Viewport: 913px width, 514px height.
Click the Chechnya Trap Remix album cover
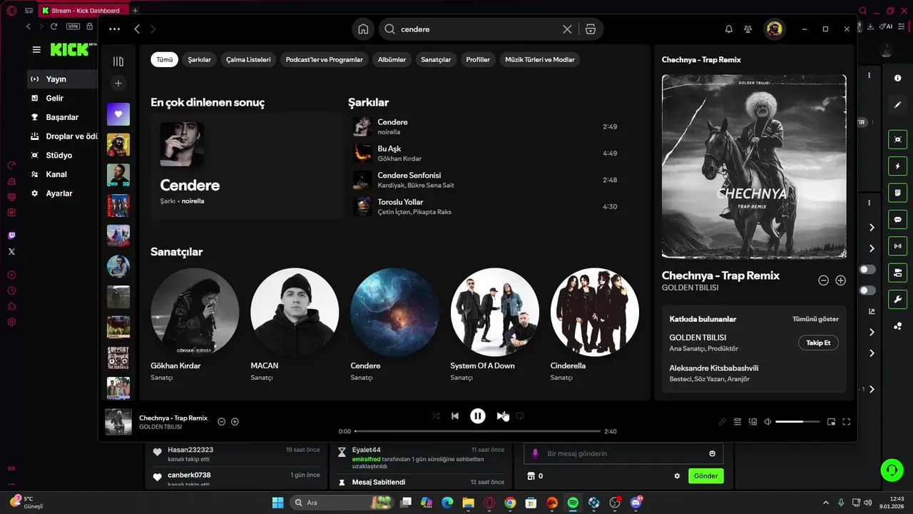click(x=754, y=166)
